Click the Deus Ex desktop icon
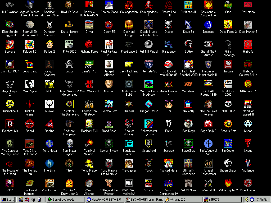Screen dimensions: 271x203 click(188, 25)
